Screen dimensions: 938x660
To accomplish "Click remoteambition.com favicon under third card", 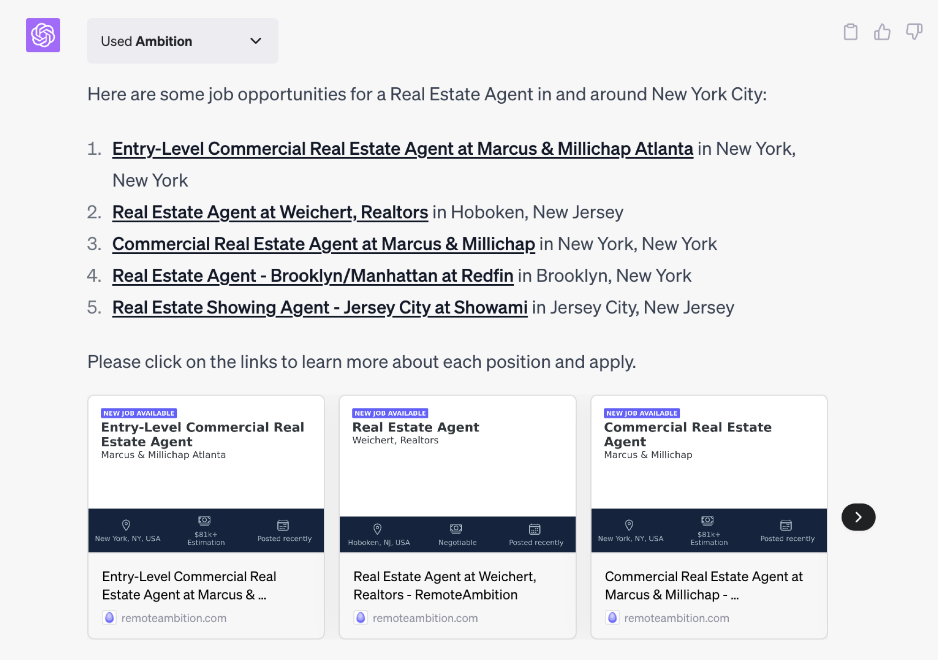I will (x=612, y=618).
